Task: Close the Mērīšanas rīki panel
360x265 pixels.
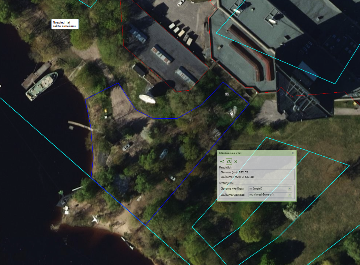Action: coord(292,153)
